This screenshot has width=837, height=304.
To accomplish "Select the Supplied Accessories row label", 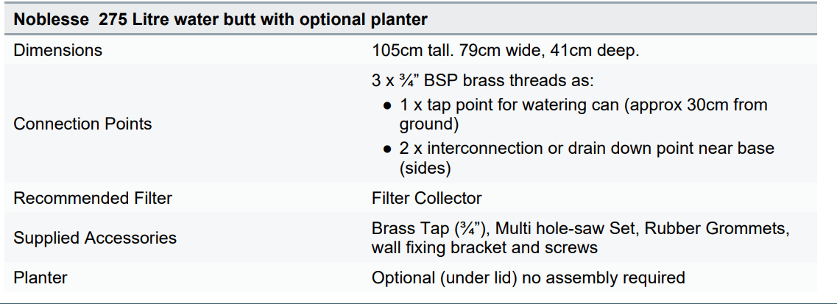I will [x=95, y=238].
